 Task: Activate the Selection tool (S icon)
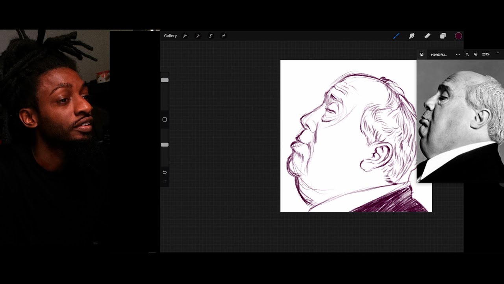point(211,36)
